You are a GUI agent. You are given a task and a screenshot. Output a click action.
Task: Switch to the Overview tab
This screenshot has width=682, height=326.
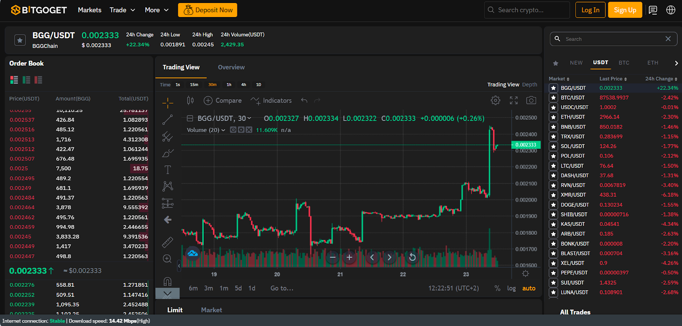point(231,67)
